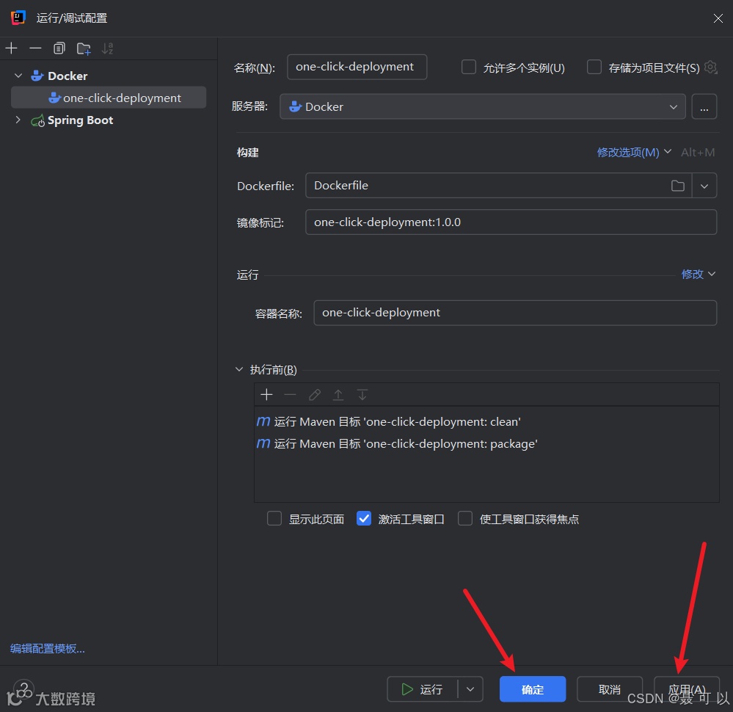The height and width of the screenshot is (712, 733).
Task: Open the 修改 run options menu
Action: click(x=698, y=274)
